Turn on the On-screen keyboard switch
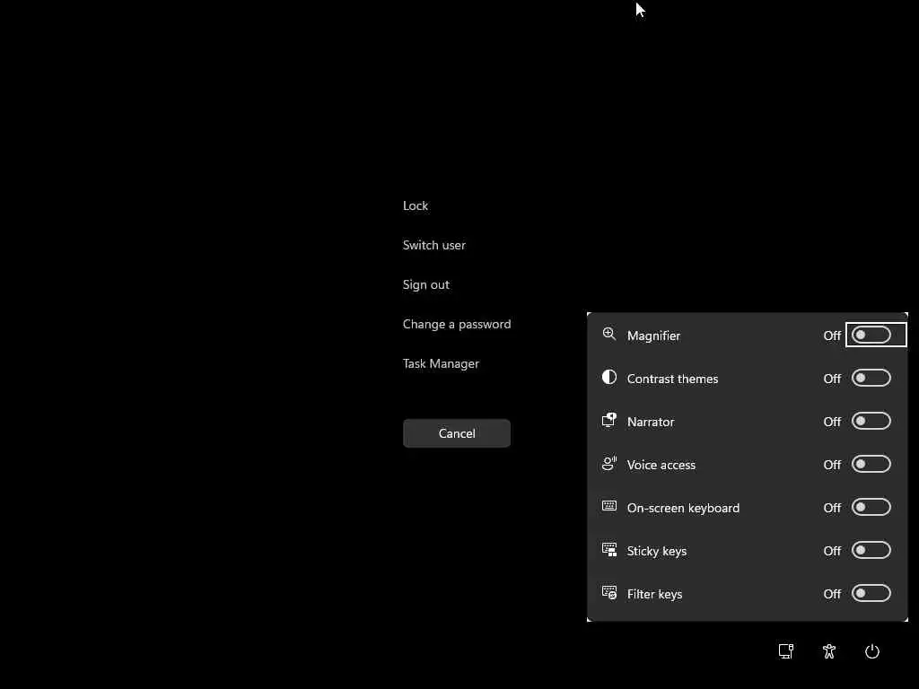This screenshot has width=919, height=689. click(x=871, y=508)
